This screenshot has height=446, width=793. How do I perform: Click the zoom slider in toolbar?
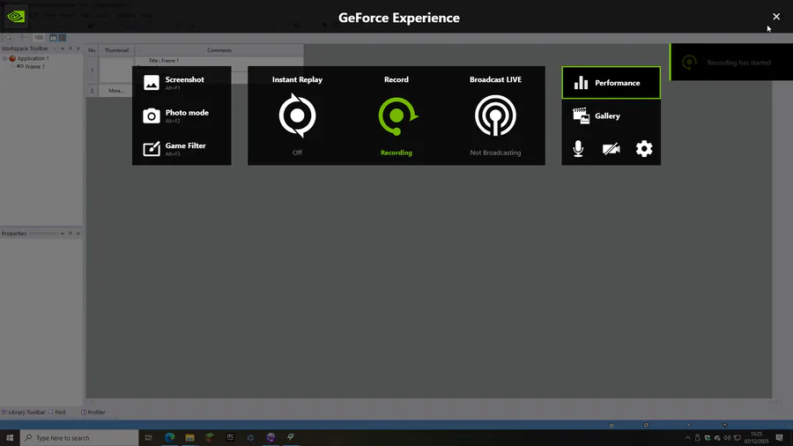(x=24, y=37)
